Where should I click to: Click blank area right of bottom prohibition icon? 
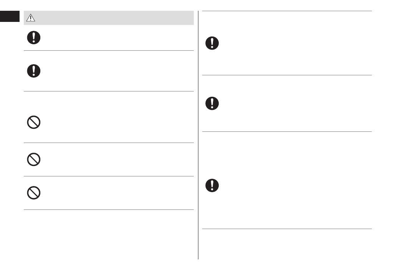(115, 193)
